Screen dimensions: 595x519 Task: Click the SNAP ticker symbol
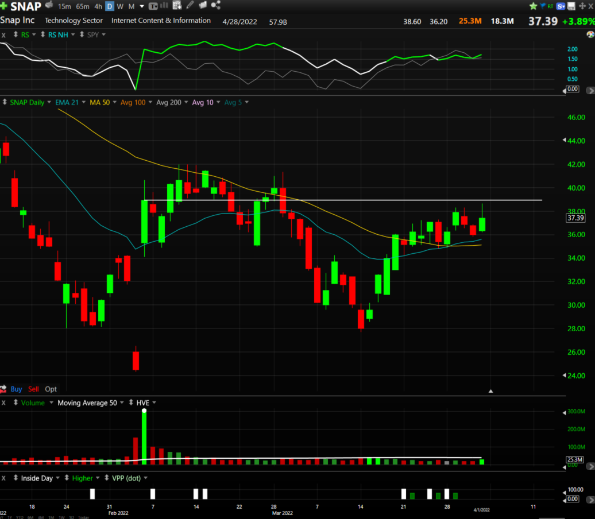(26, 6)
